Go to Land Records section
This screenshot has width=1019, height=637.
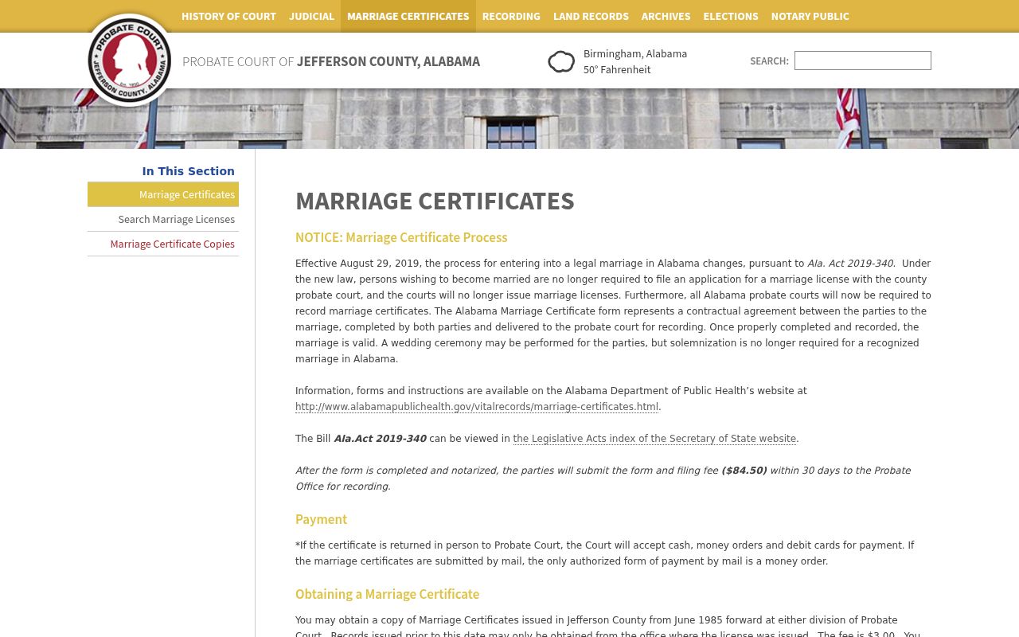[x=591, y=16]
